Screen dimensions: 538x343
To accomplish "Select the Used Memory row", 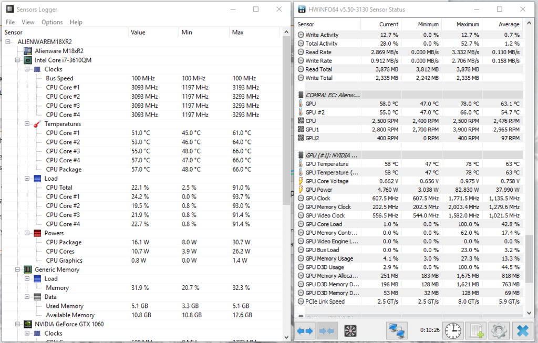I will click(142, 306).
